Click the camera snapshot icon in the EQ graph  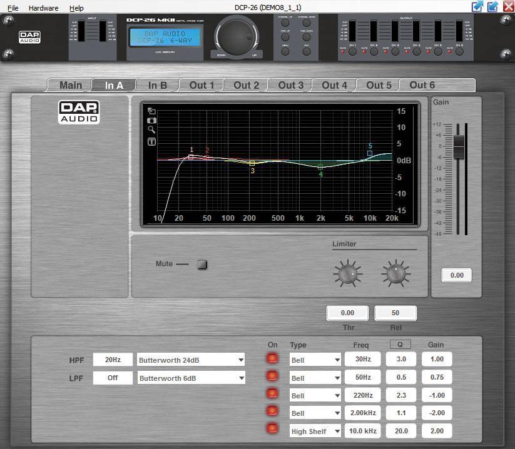pyautogui.click(x=151, y=121)
